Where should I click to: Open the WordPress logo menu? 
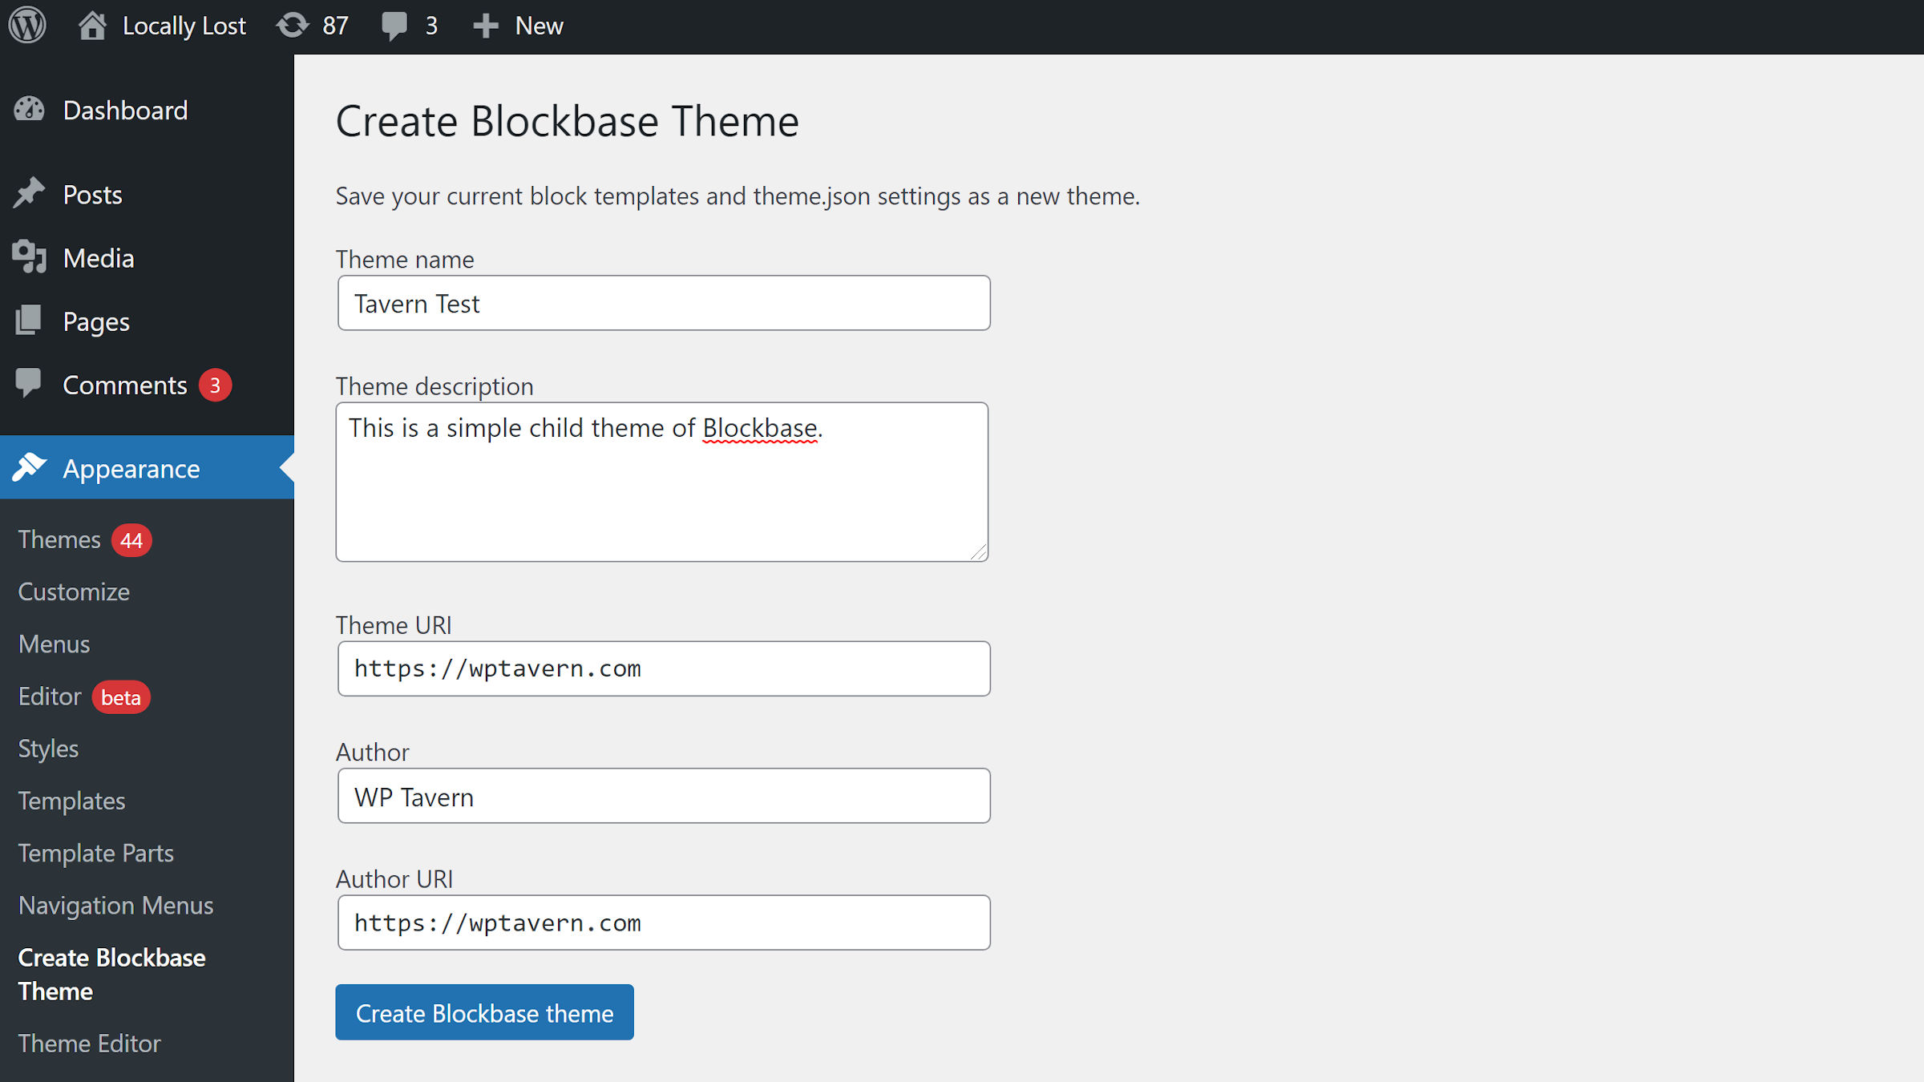pyautogui.click(x=26, y=25)
